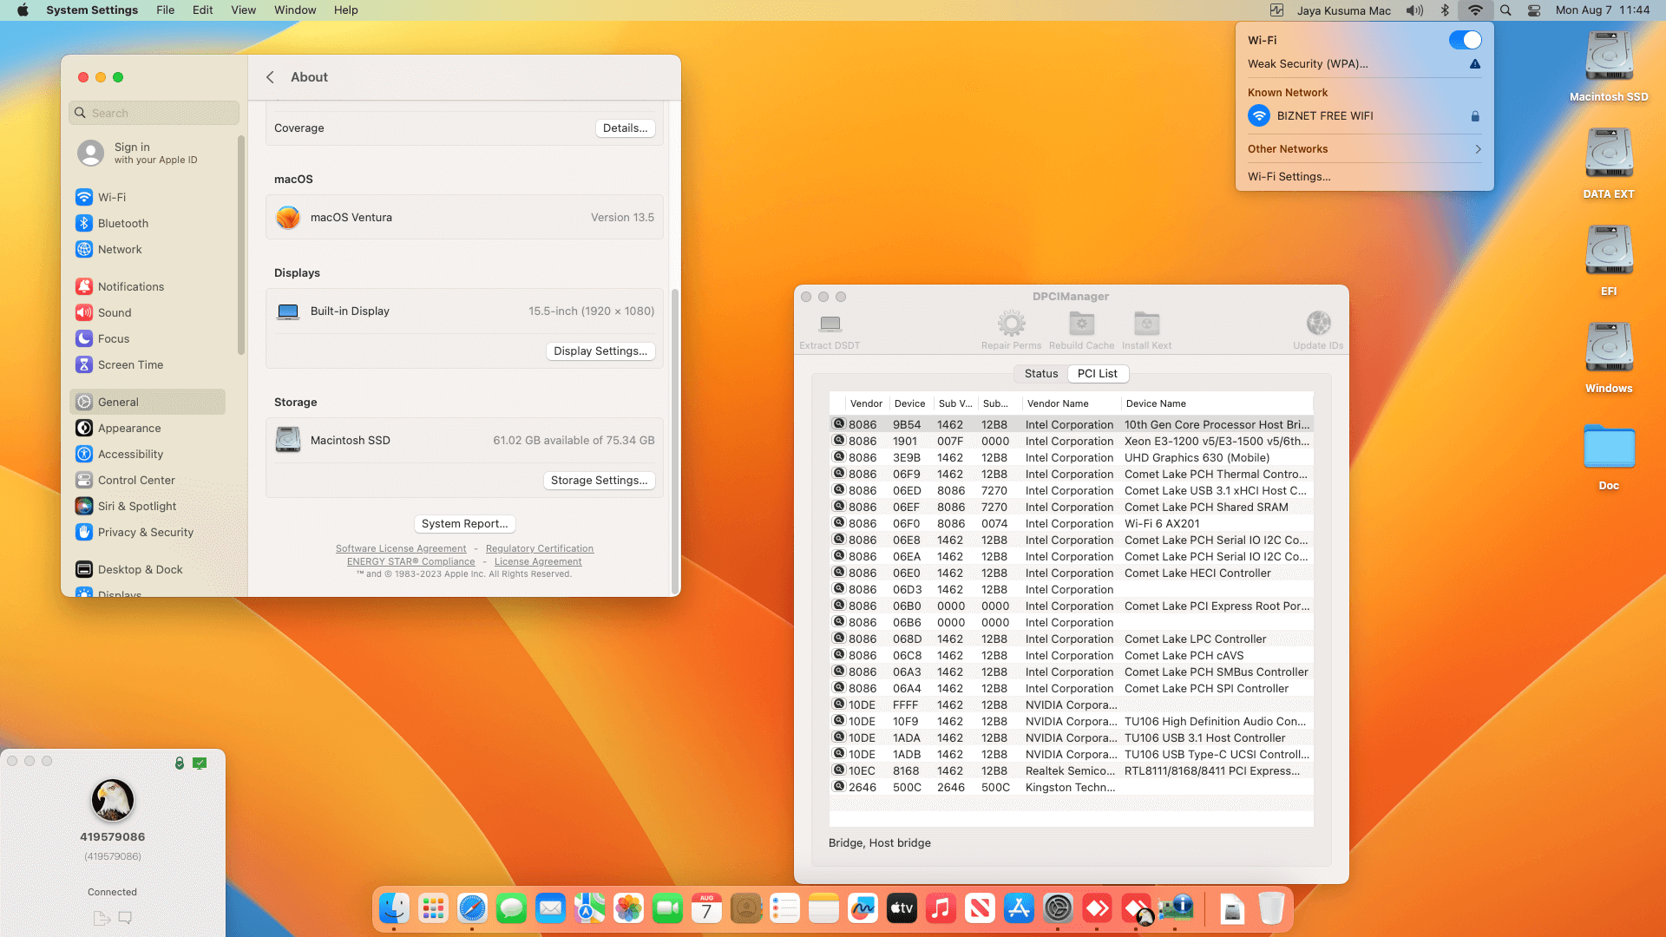1666x937 pixels.
Task: Click the Update IDs globe icon
Action: click(x=1318, y=324)
